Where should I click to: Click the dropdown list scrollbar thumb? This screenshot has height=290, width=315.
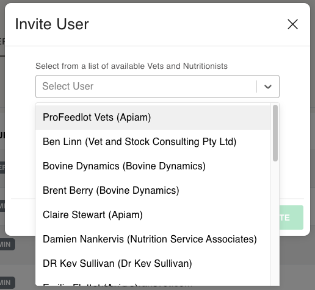[x=275, y=133]
